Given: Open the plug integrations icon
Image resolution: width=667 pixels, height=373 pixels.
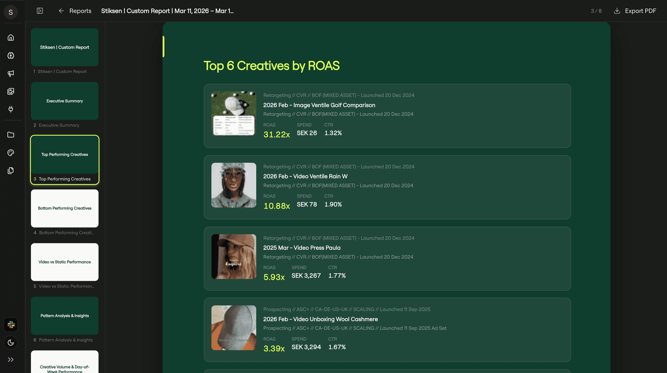Looking at the screenshot, I should pyautogui.click(x=11, y=109).
